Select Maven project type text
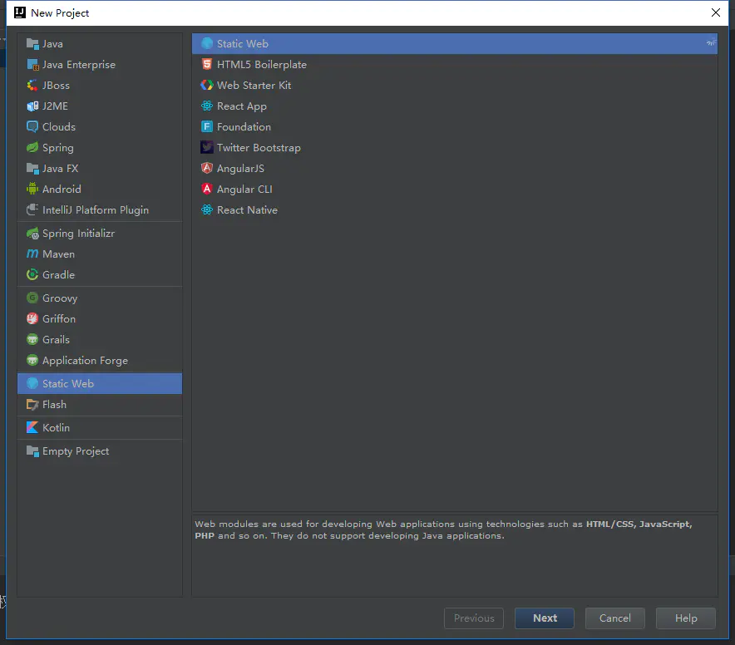The image size is (735, 645). point(58,254)
